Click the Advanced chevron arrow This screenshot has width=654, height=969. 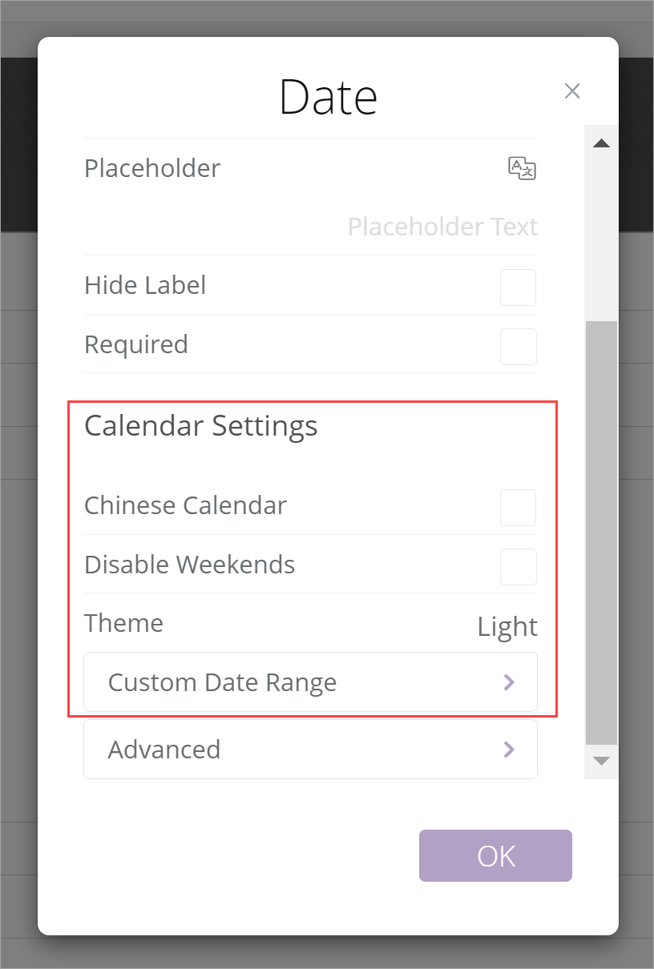click(508, 750)
